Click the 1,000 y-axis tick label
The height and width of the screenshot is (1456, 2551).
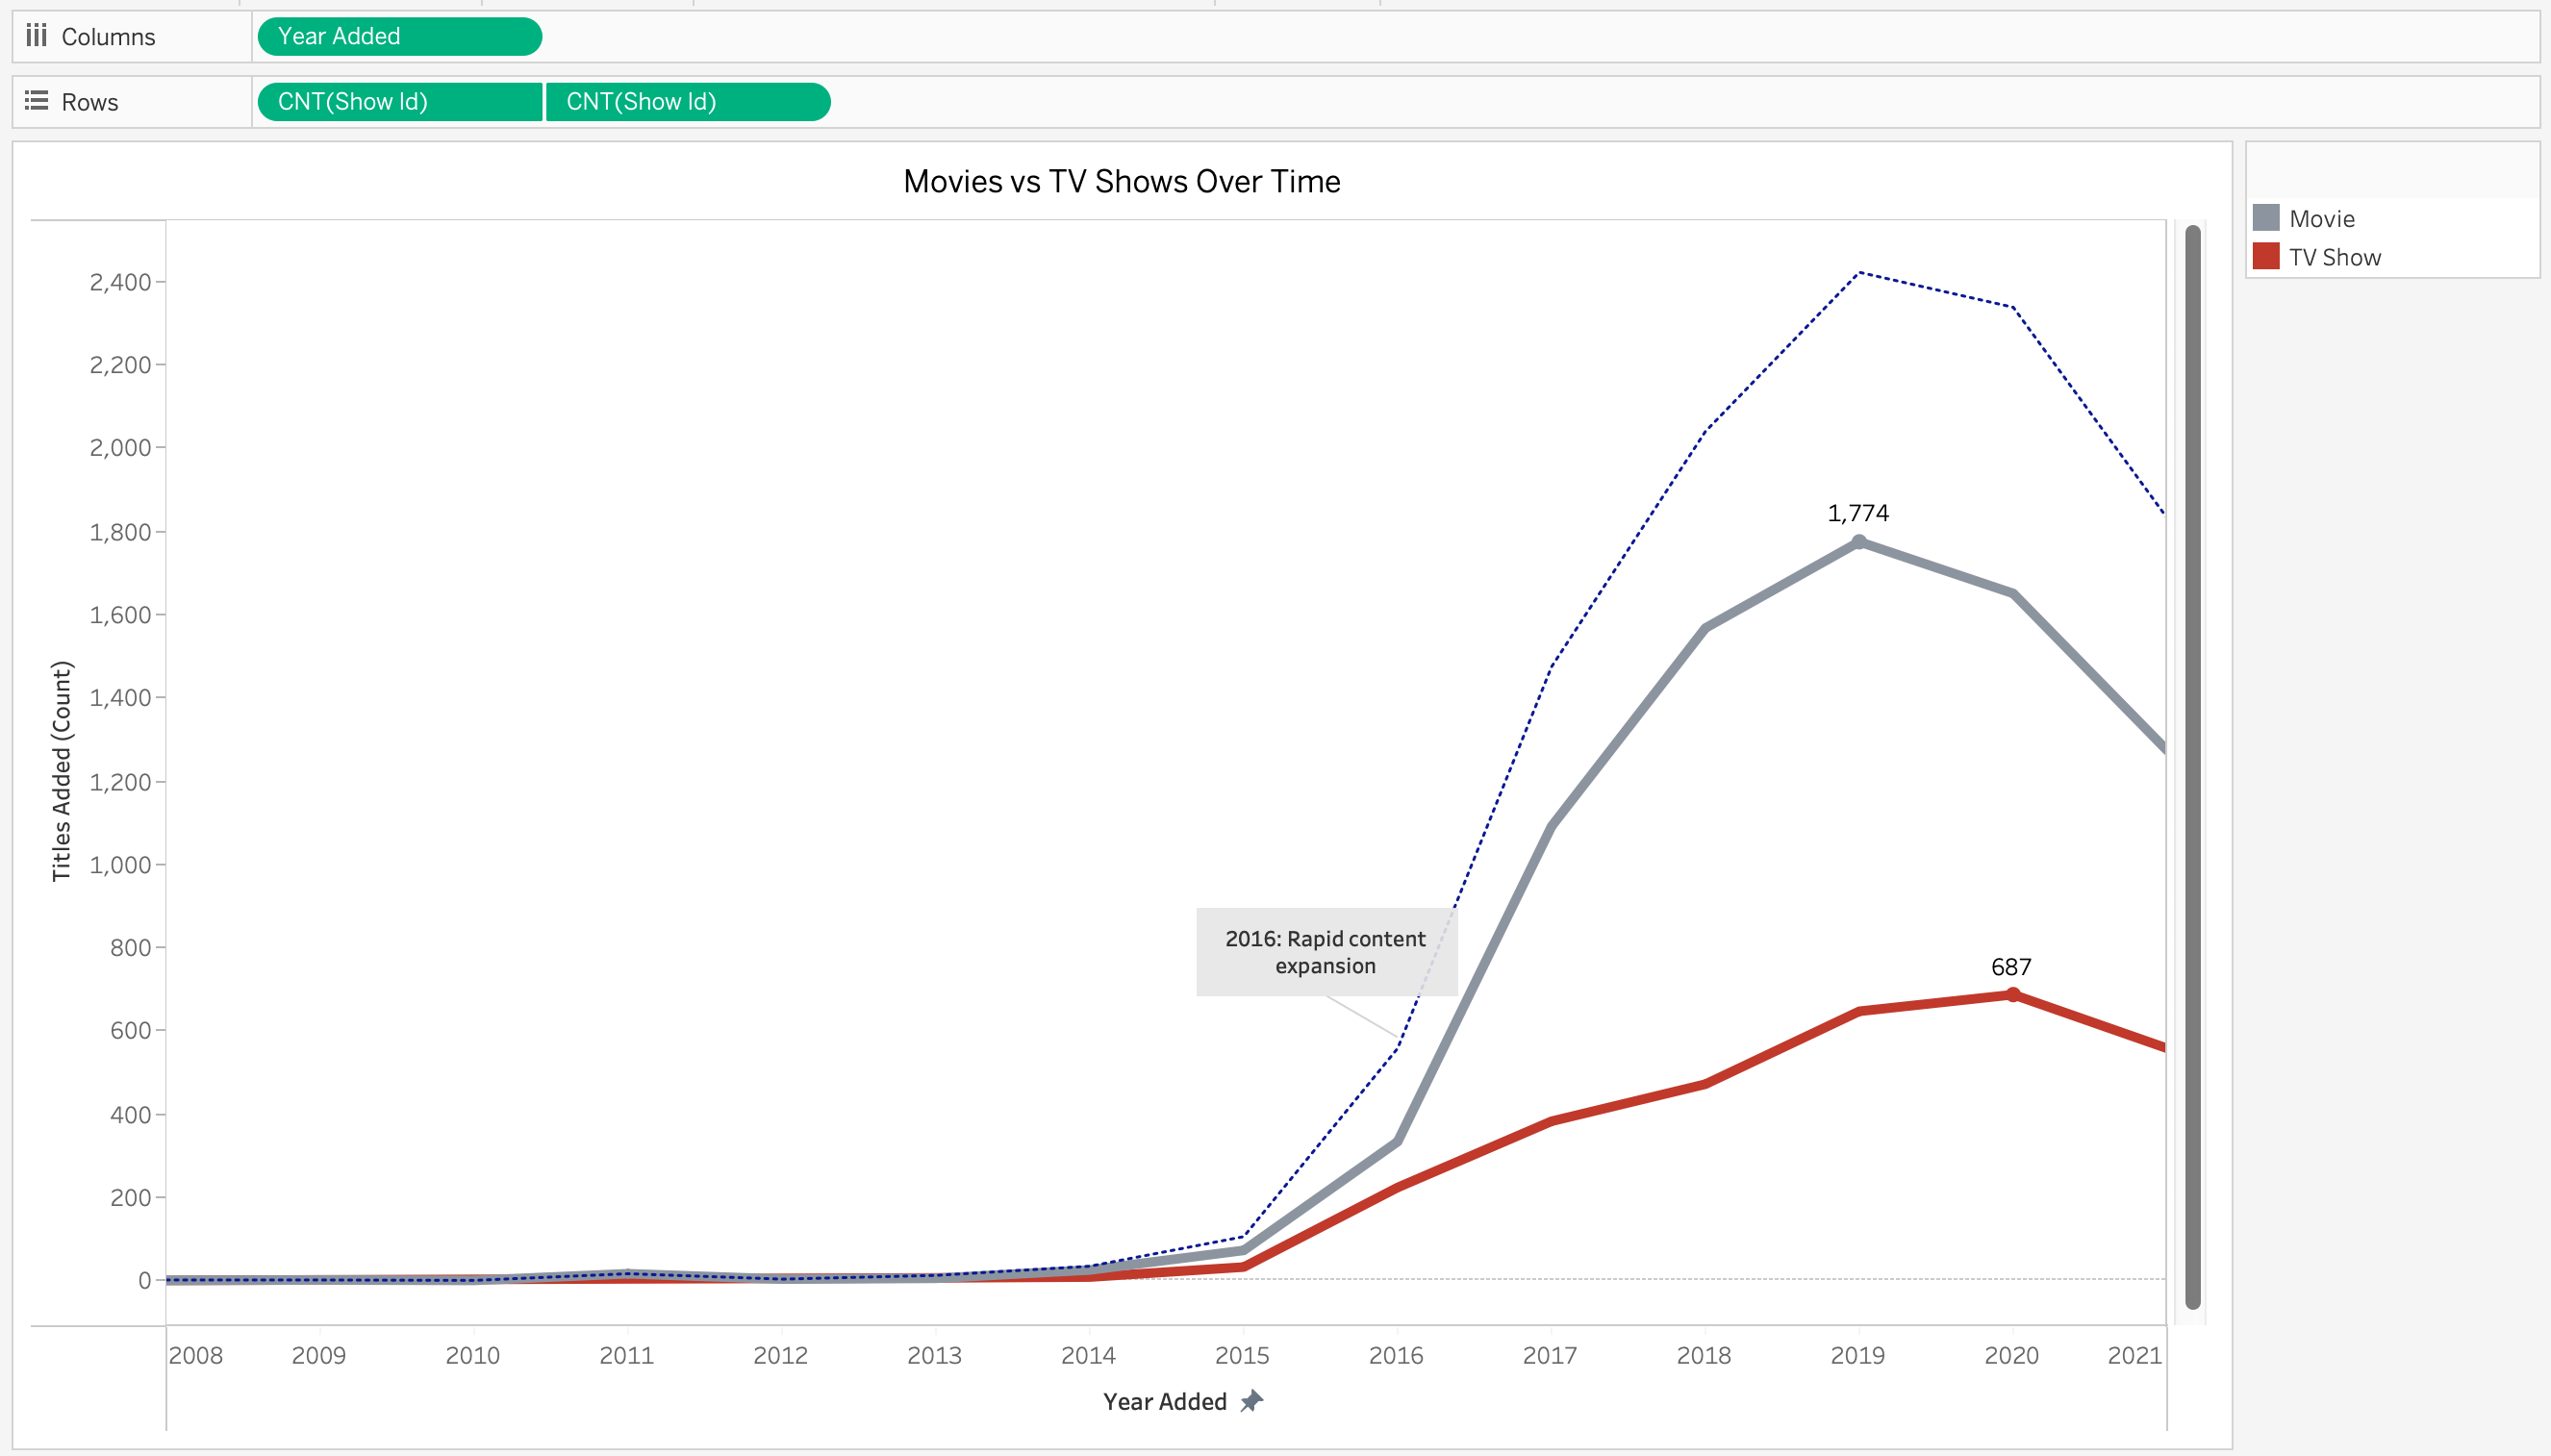tap(120, 865)
